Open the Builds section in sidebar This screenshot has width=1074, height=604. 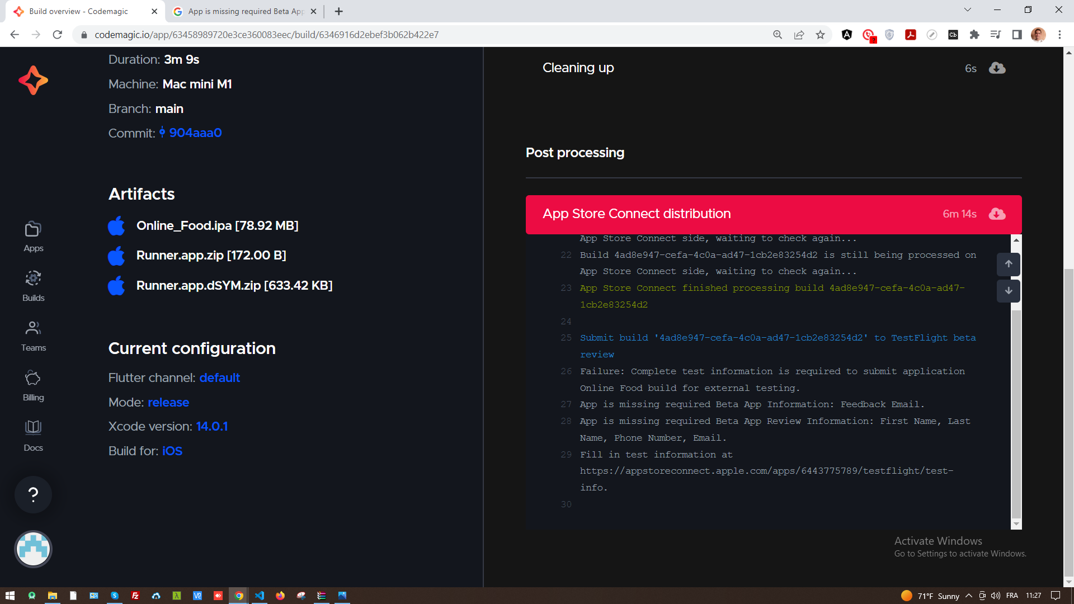click(33, 286)
